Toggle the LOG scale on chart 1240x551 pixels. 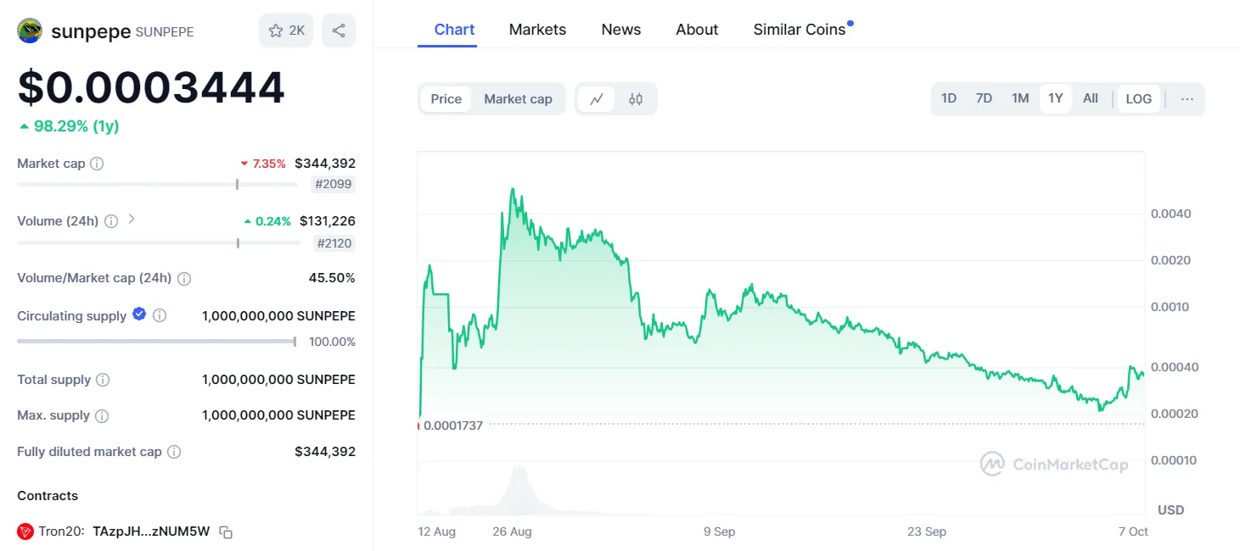[1138, 99]
